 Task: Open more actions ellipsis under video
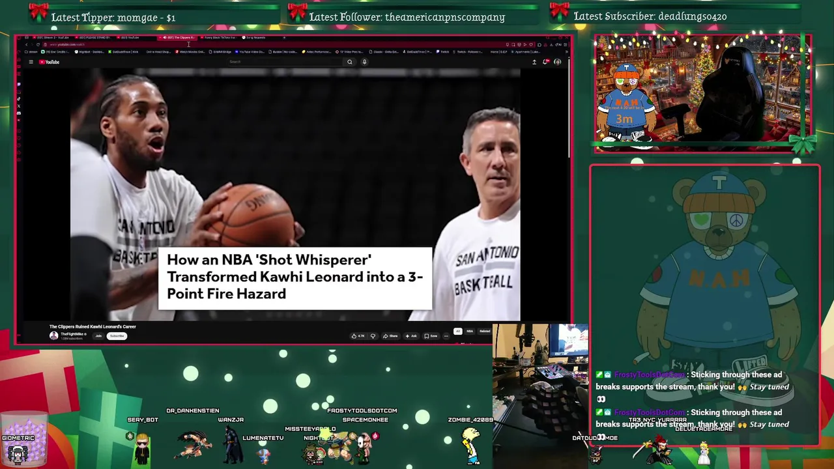pos(446,336)
